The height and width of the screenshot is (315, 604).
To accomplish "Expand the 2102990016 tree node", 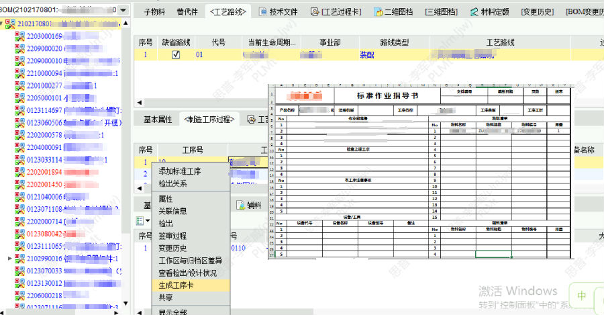I will (x=9, y=259).
